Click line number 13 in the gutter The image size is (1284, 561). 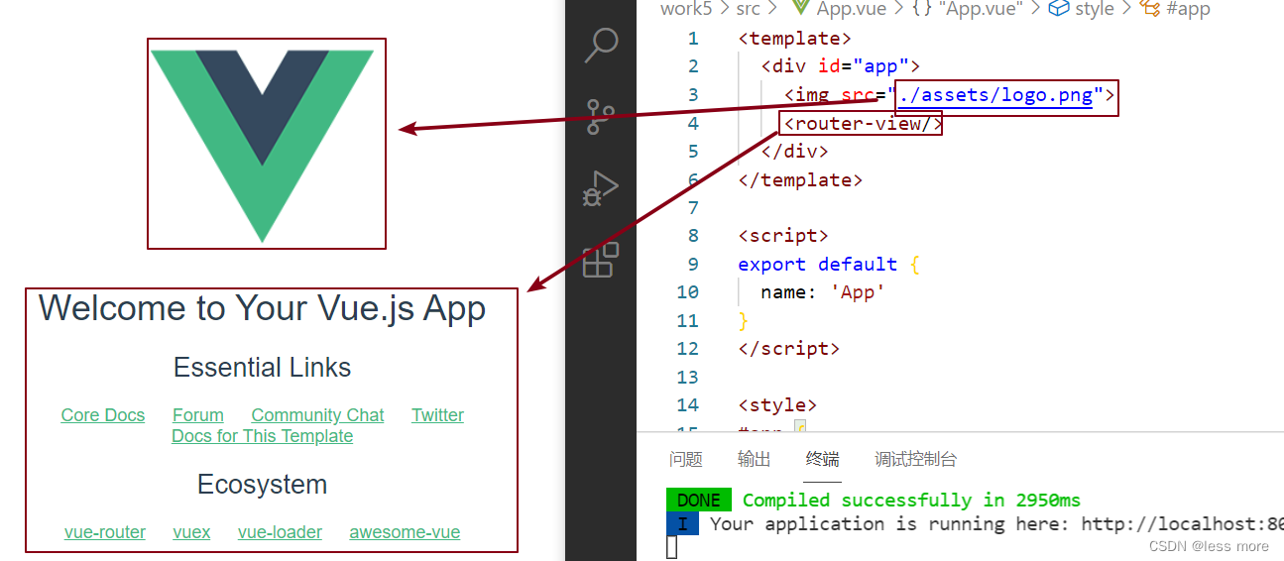(687, 378)
